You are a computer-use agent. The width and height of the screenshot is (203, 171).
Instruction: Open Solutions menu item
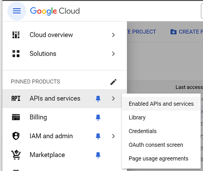point(65,54)
